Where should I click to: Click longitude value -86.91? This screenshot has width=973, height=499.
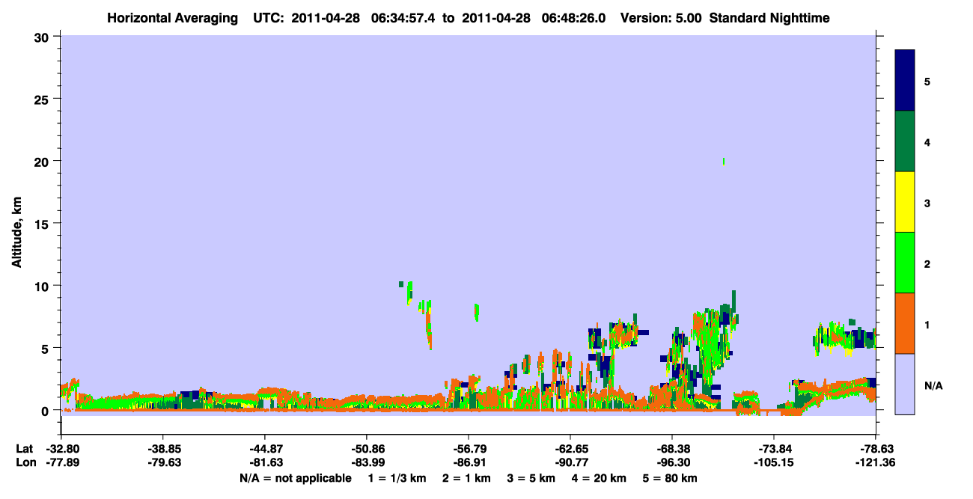468,462
